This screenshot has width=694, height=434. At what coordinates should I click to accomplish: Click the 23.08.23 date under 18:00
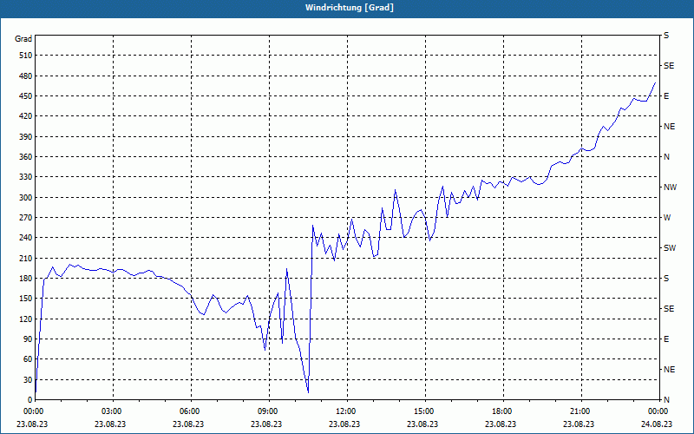tap(501, 424)
